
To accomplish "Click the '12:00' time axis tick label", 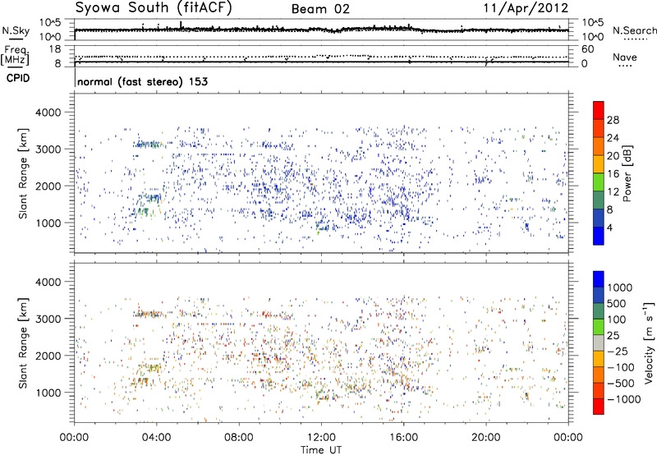I will pyautogui.click(x=321, y=438).
